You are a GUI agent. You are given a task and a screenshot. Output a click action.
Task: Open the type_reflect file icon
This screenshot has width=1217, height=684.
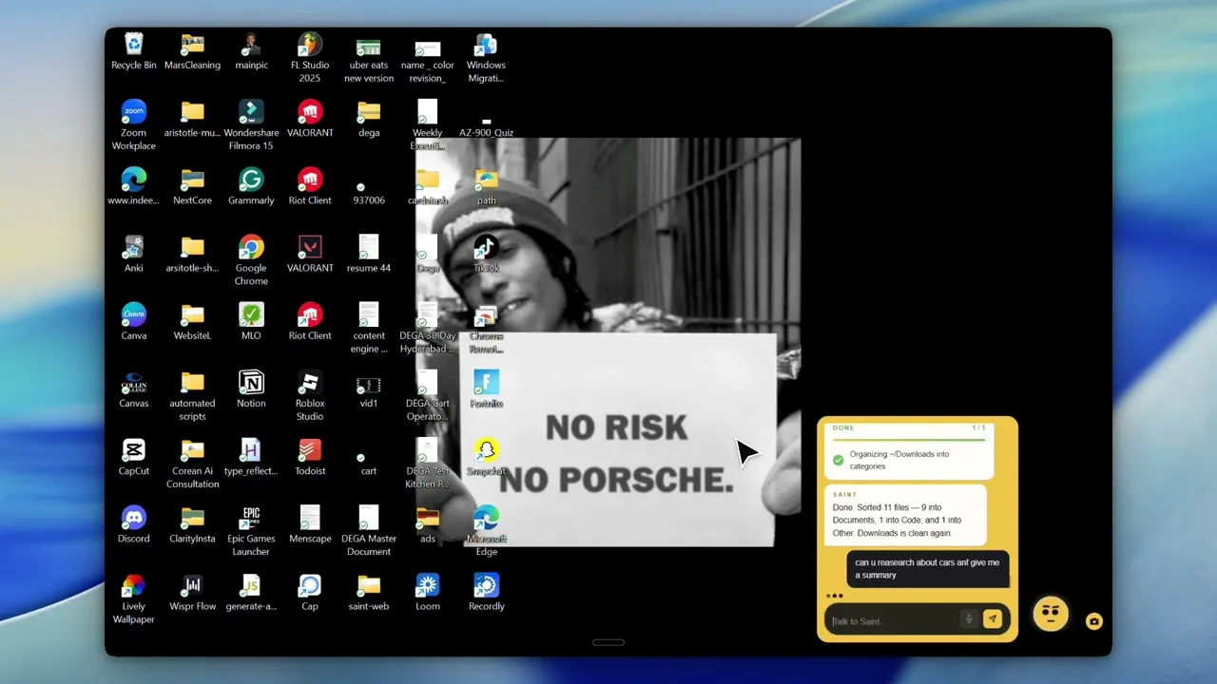point(251,456)
